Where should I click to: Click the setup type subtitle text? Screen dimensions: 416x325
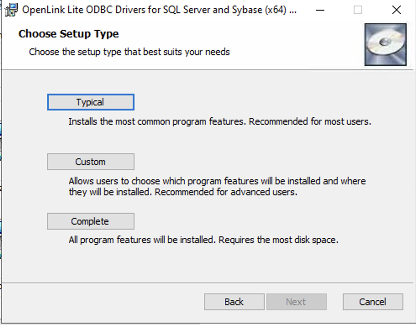click(129, 52)
